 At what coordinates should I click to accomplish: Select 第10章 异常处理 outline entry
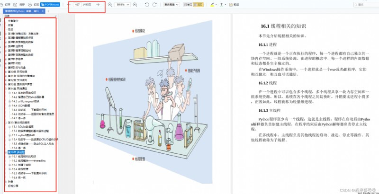[x=18, y=71]
